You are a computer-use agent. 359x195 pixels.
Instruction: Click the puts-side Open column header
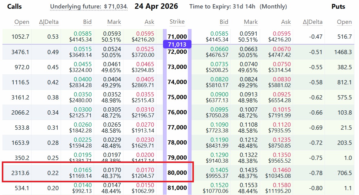tap(344, 22)
